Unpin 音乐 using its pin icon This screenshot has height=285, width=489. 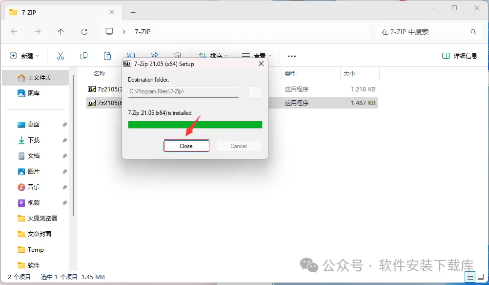pos(64,187)
